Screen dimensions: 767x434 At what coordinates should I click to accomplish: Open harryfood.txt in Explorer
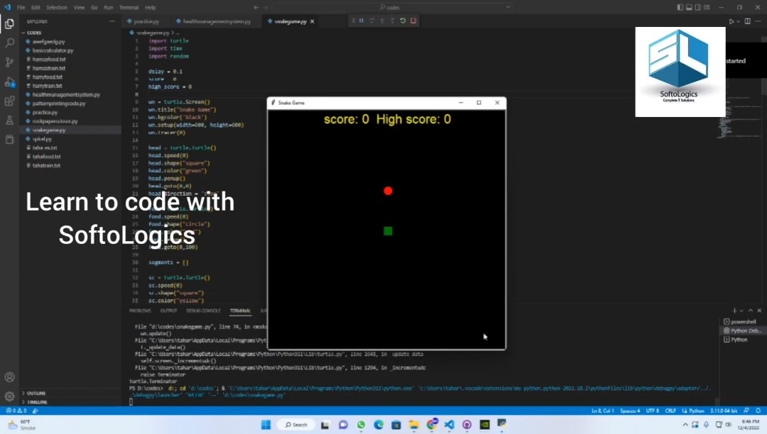click(47, 77)
